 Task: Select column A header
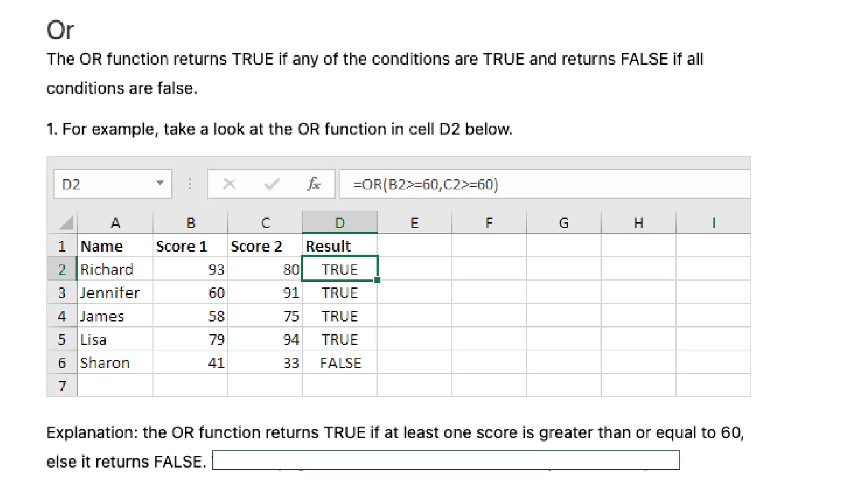tap(115, 222)
